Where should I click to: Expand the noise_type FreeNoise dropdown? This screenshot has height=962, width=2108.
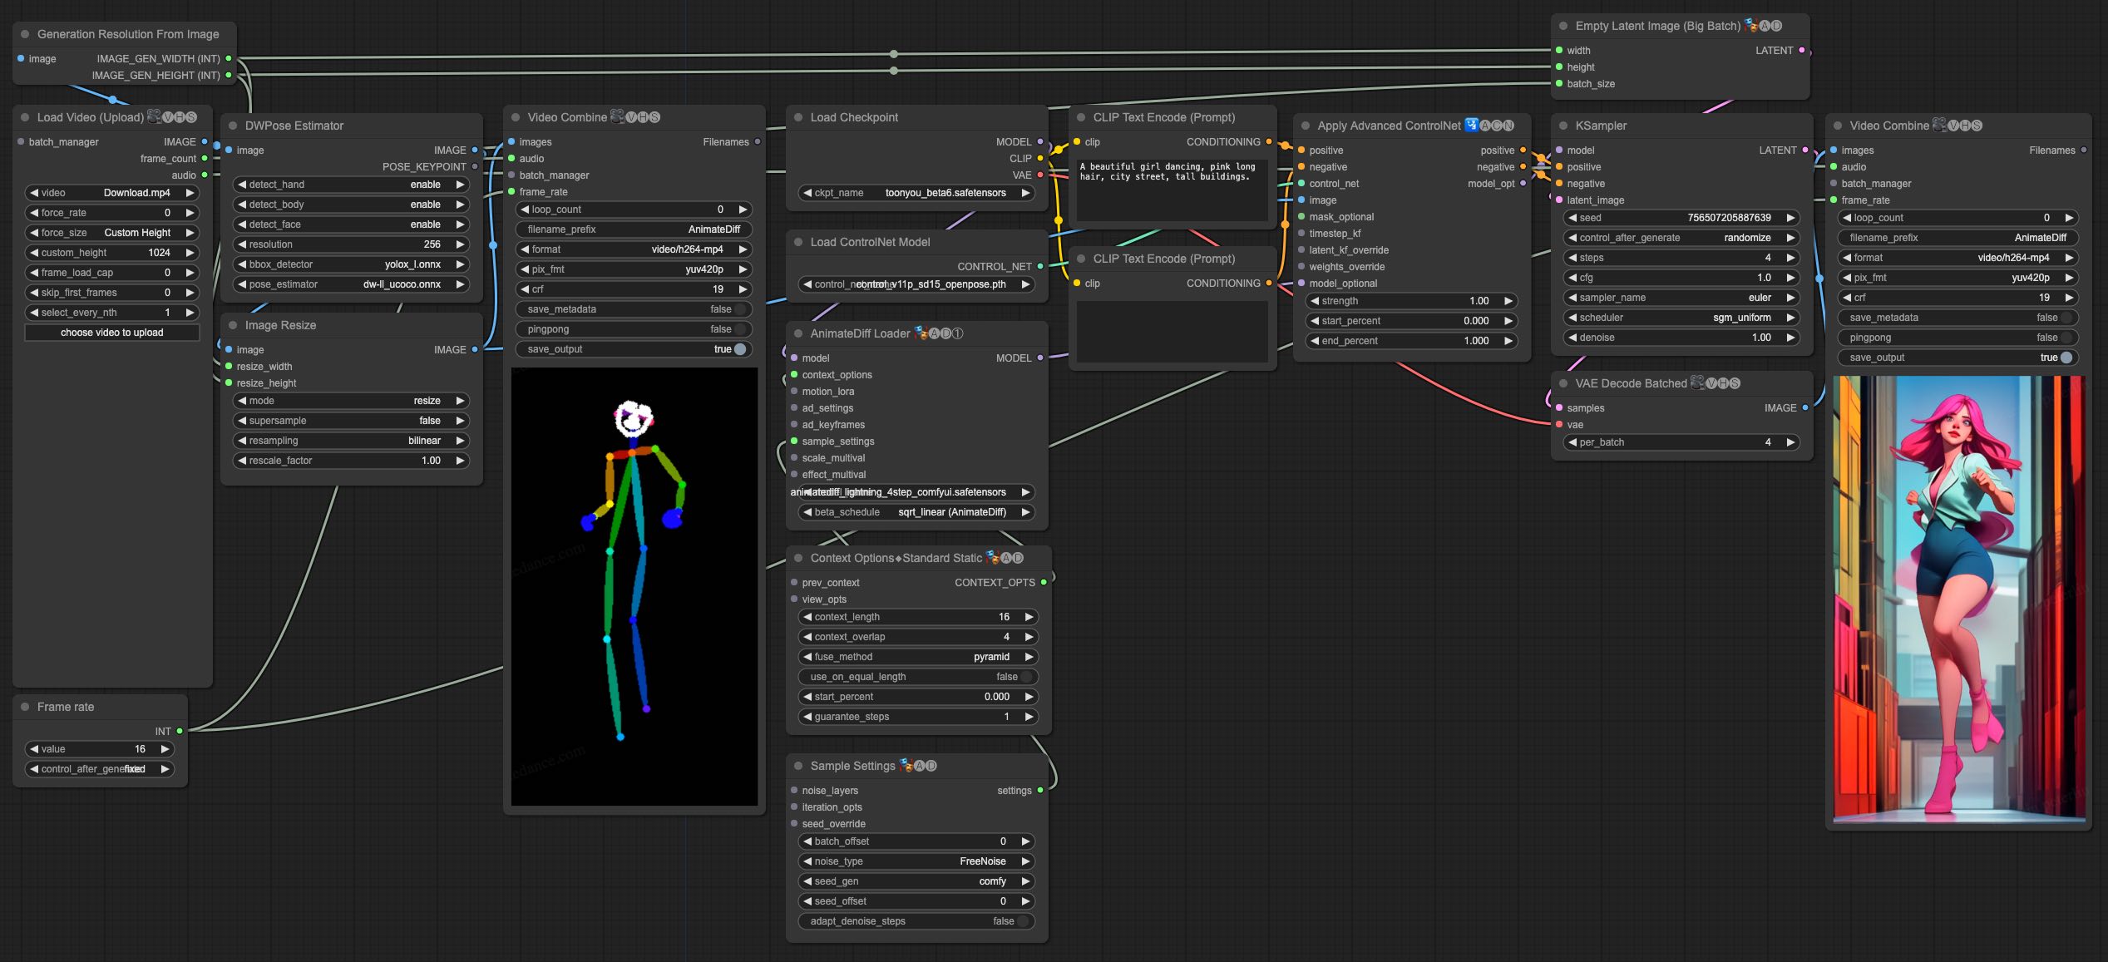point(917,861)
